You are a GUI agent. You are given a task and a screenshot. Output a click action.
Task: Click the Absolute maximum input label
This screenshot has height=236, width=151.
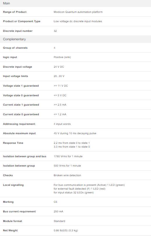click(x=19, y=133)
